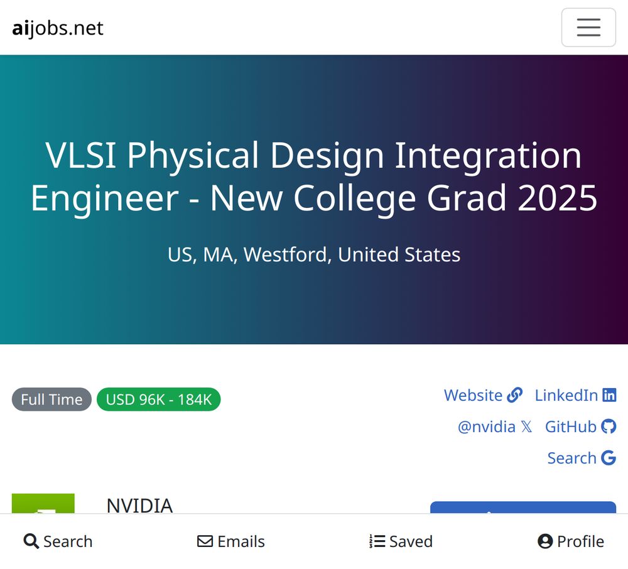Click the Profile person icon
Image resolution: width=628 pixels, height=569 pixels.
(x=545, y=541)
